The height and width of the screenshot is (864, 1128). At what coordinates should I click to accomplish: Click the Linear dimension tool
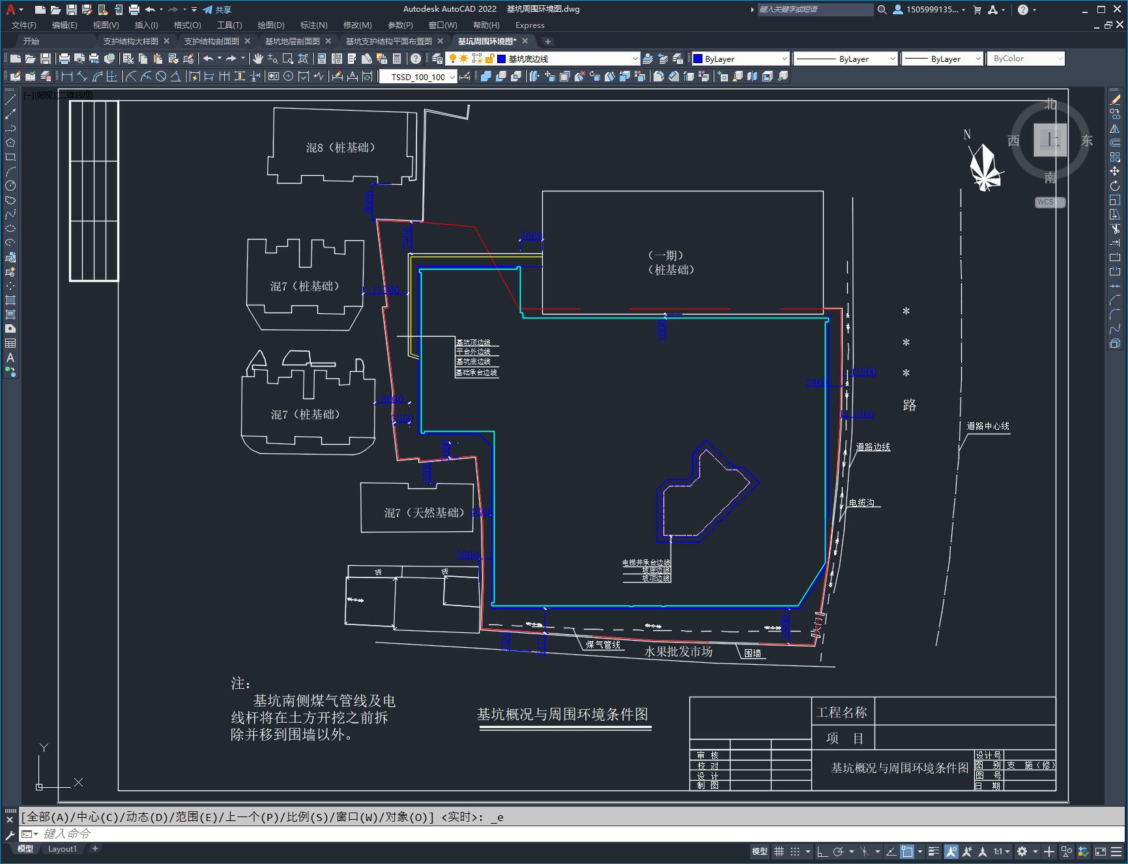click(67, 76)
